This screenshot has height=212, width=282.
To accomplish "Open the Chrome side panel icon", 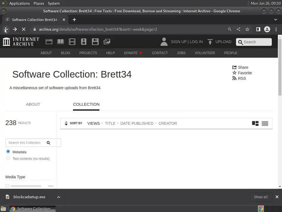I will [x=258, y=29].
